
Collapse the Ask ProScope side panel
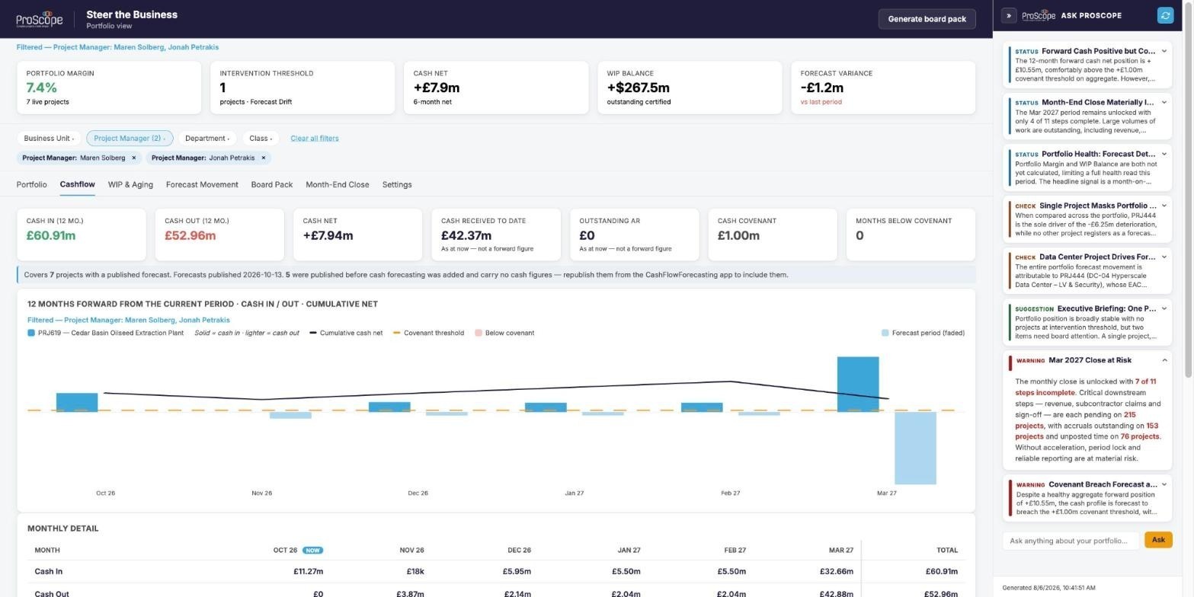pyautogui.click(x=1009, y=15)
